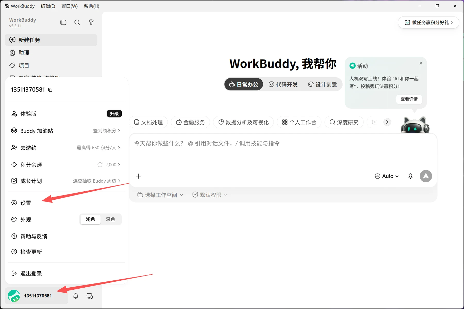464x309 pixels.
Task: Open 做任务赢积分好礼 button
Action: point(428,22)
